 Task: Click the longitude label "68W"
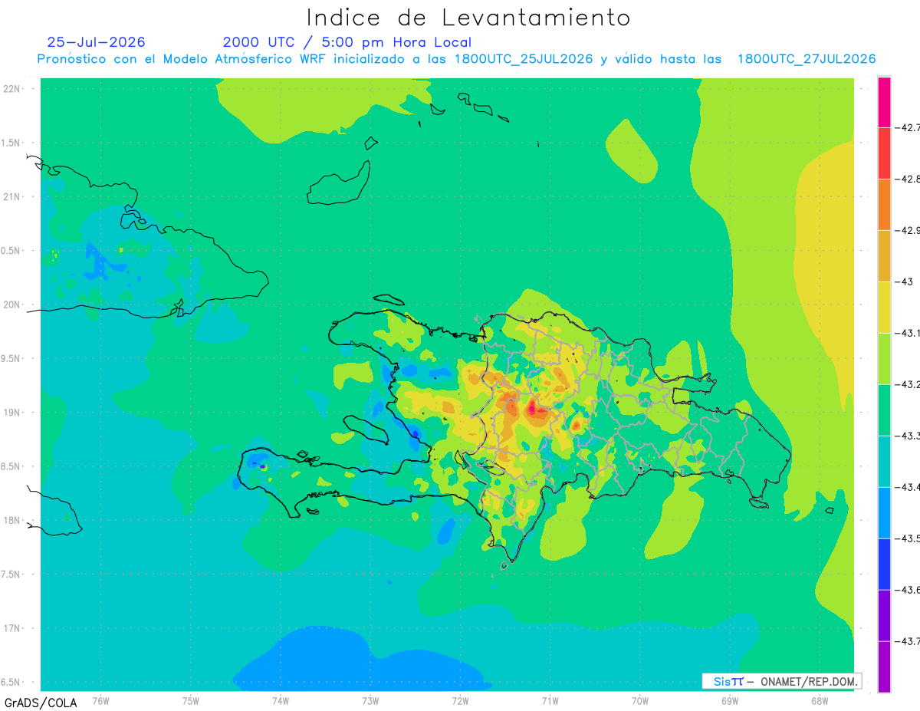point(820,700)
